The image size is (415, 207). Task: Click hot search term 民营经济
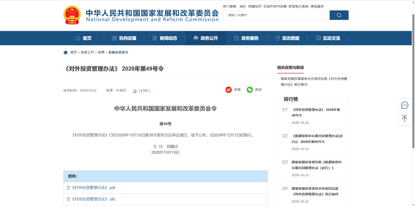pyautogui.click(x=255, y=7)
